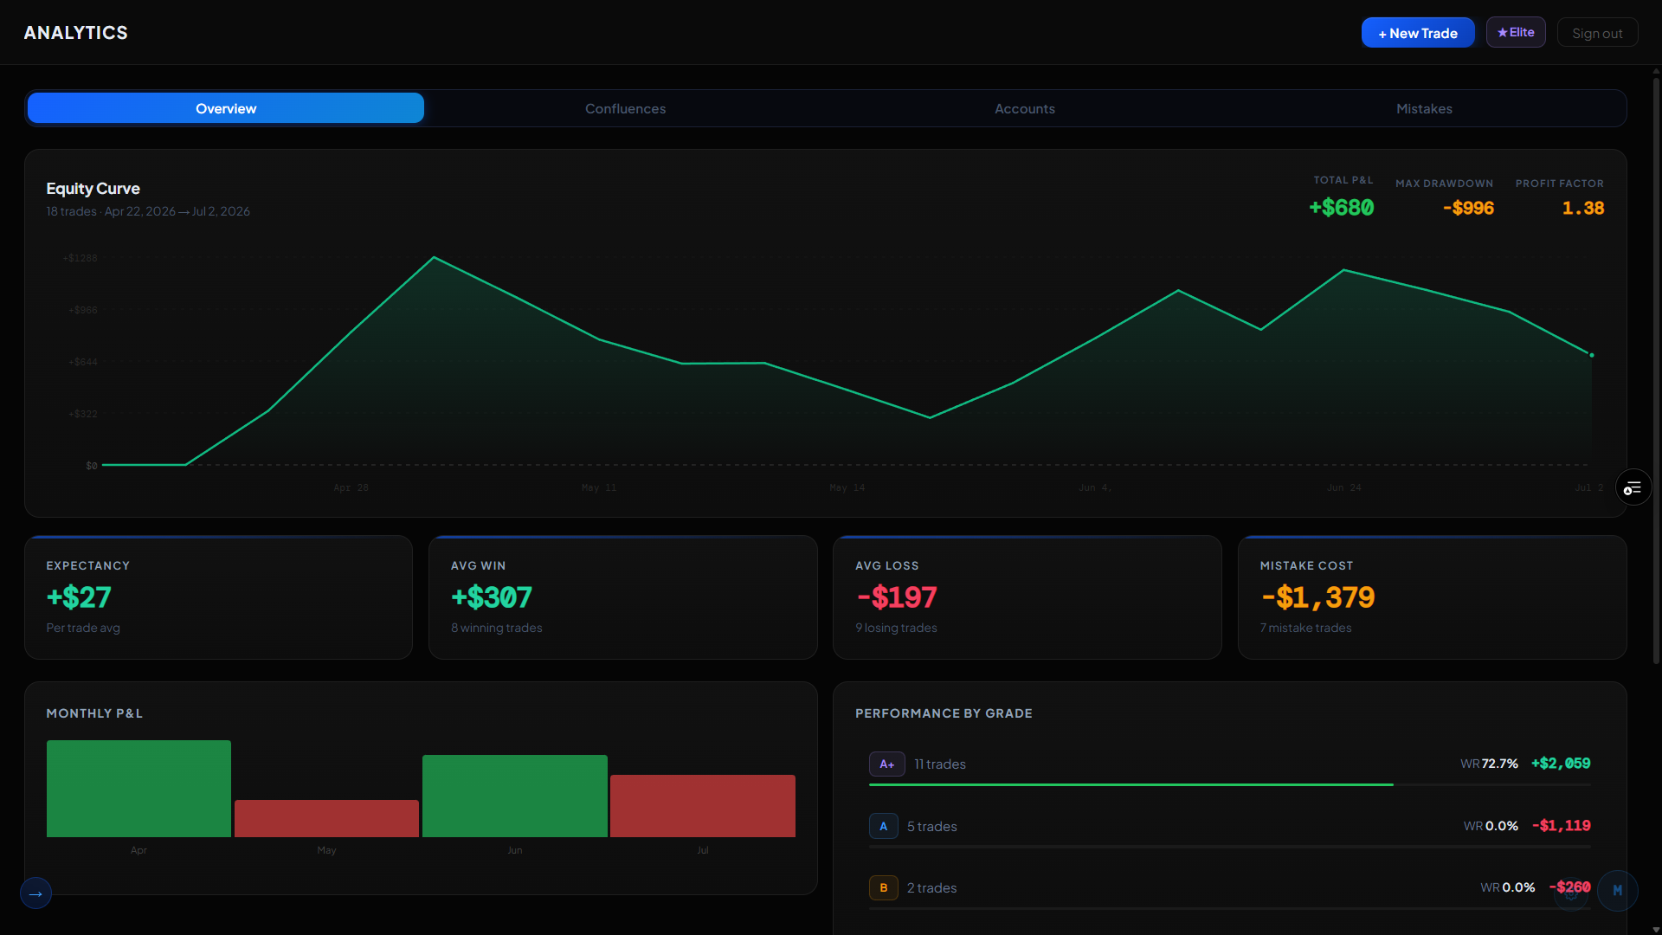Switch to the Mistakes tab
This screenshot has width=1662, height=935.
pos(1424,108)
